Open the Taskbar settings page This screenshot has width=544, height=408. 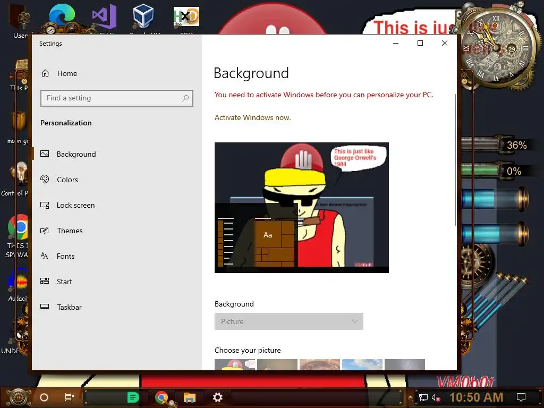(69, 307)
